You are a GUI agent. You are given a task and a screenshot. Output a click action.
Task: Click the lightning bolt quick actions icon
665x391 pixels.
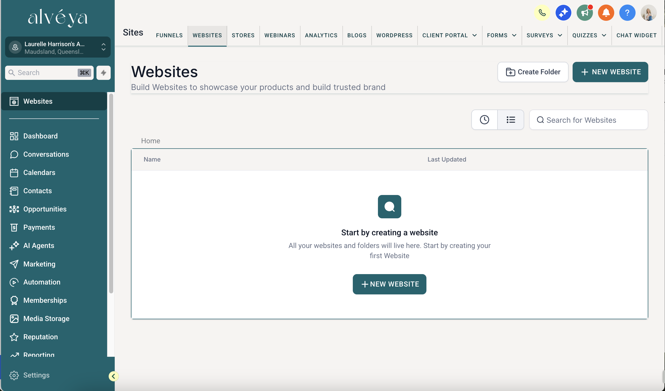pos(104,73)
